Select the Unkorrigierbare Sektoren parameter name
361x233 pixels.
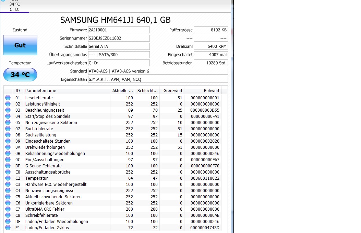click(x=49, y=203)
